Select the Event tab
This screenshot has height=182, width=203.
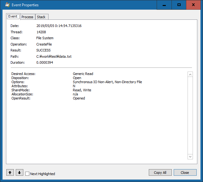click(x=13, y=16)
